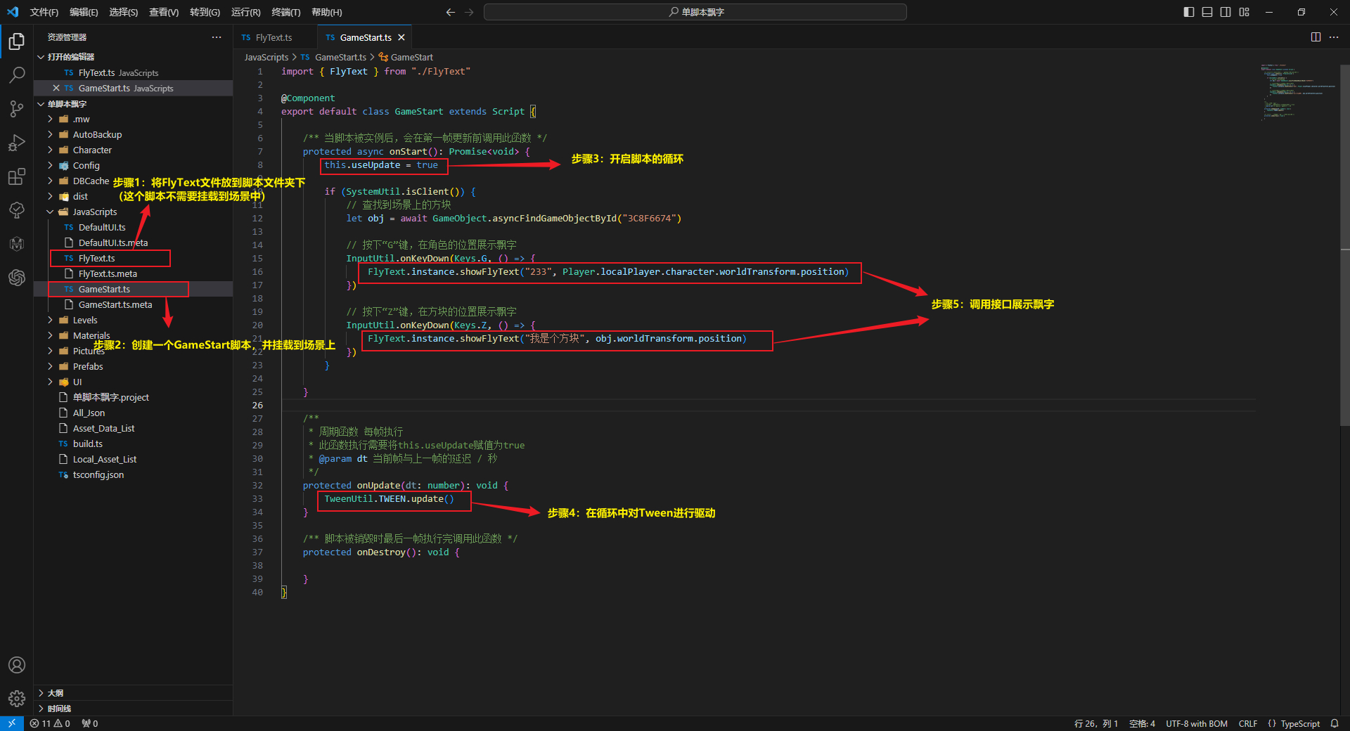Screen dimensions: 1350x731
Task: Change line position via 行 26, 列 1
Action: click(1095, 723)
